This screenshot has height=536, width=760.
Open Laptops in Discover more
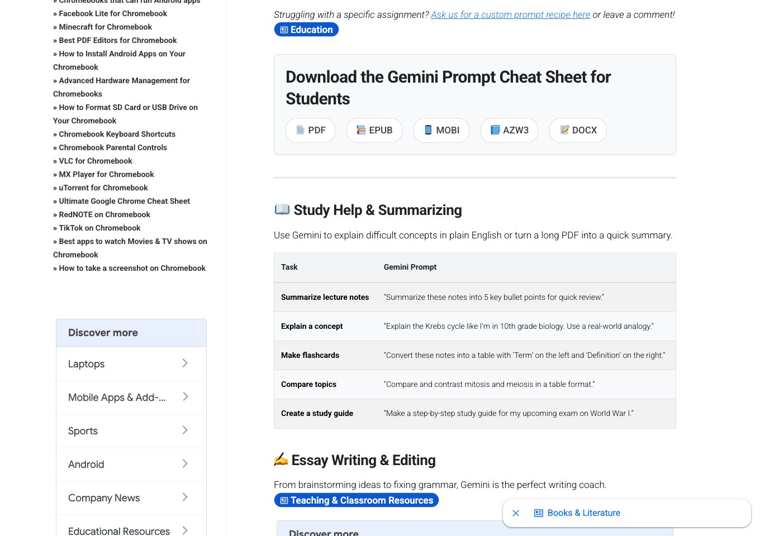pos(131,364)
